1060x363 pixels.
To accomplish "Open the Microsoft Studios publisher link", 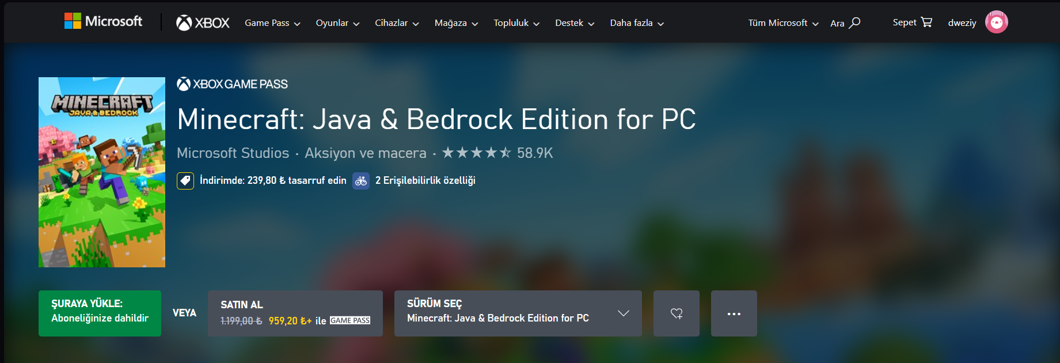I will (233, 153).
